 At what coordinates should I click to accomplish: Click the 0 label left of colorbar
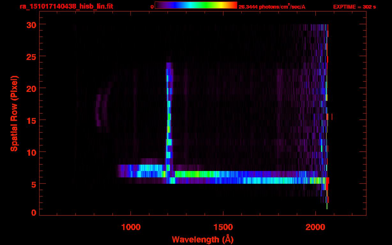pyautogui.click(x=152, y=7)
